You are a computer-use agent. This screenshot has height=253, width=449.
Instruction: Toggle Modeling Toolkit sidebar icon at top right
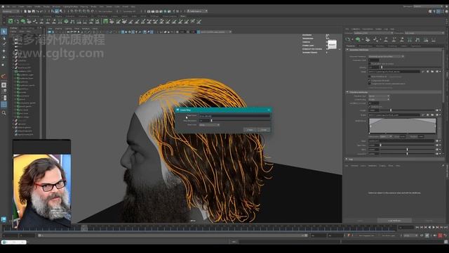[430, 11]
